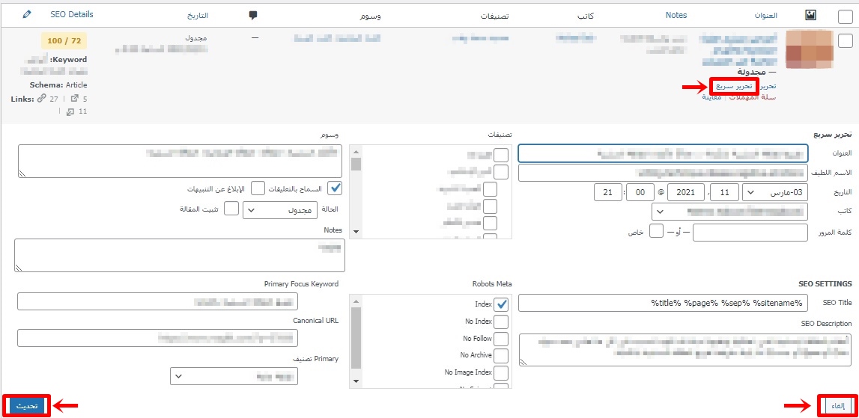Click the internal links chain icon

click(42, 99)
